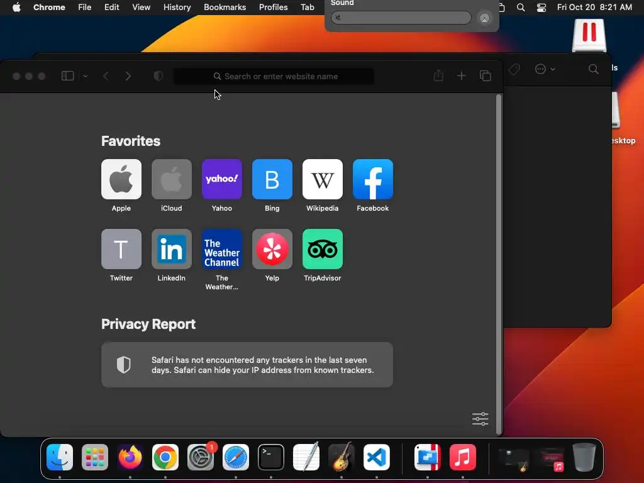Launch Visual Studio Code from the Dock
Screen dimensions: 644x483
point(377,457)
